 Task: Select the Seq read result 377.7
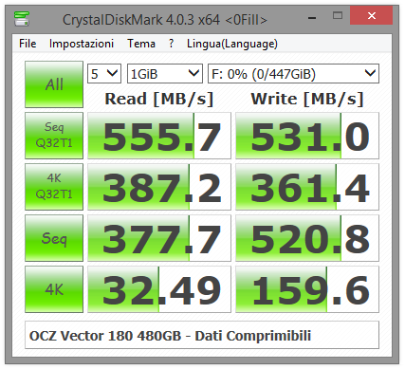159,238
